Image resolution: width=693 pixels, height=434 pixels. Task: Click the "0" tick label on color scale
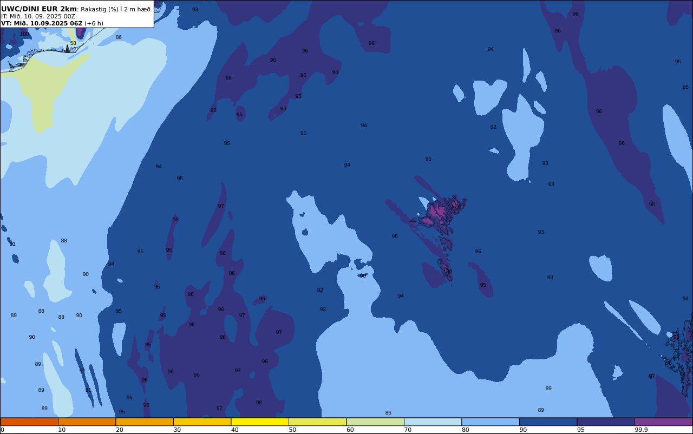(x=2, y=430)
